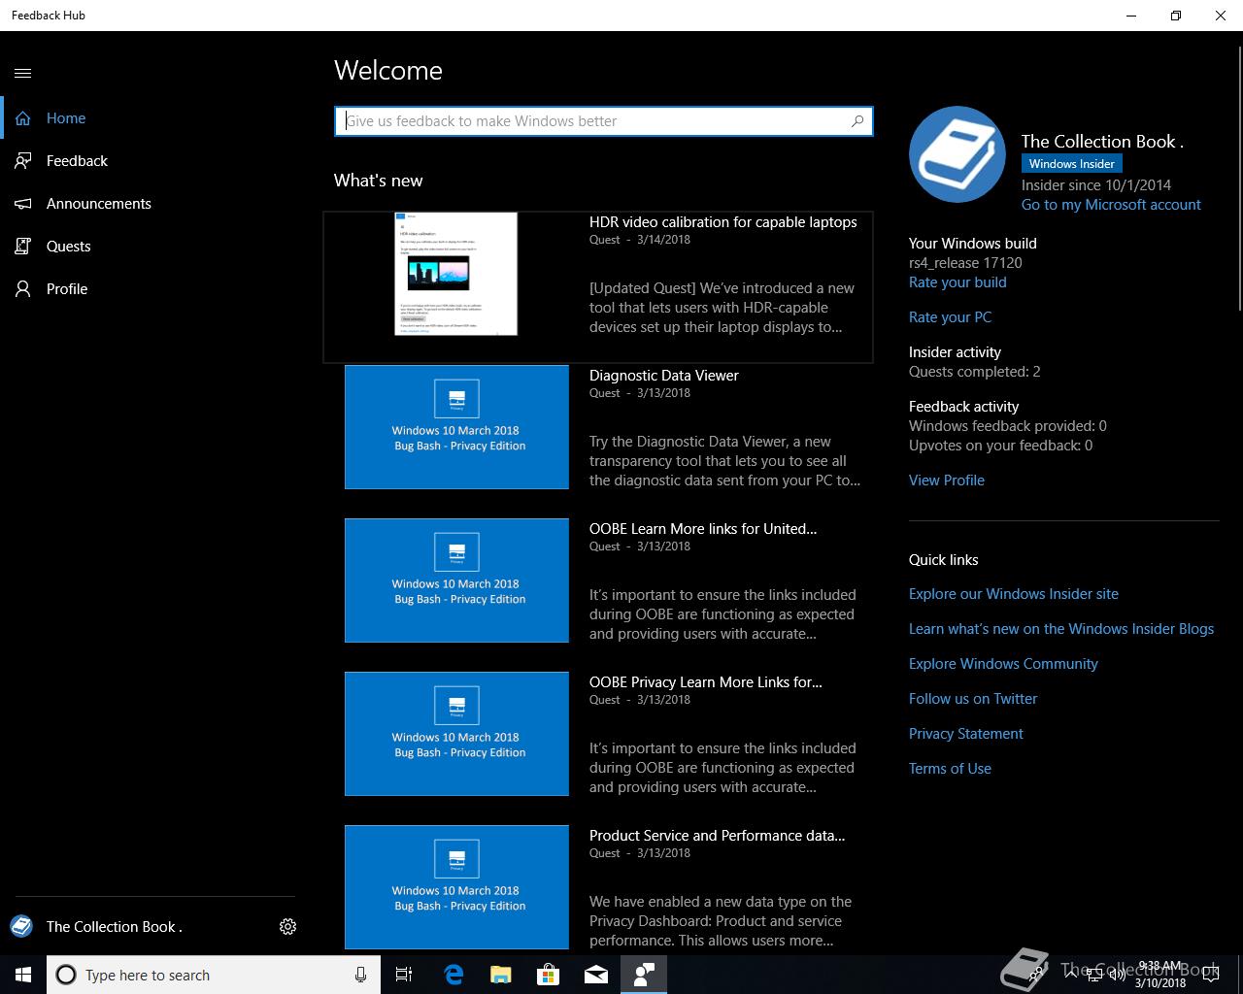Click the Profile label in the sidebar
Viewport: 1243px width, 994px height.
(x=67, y=289)
